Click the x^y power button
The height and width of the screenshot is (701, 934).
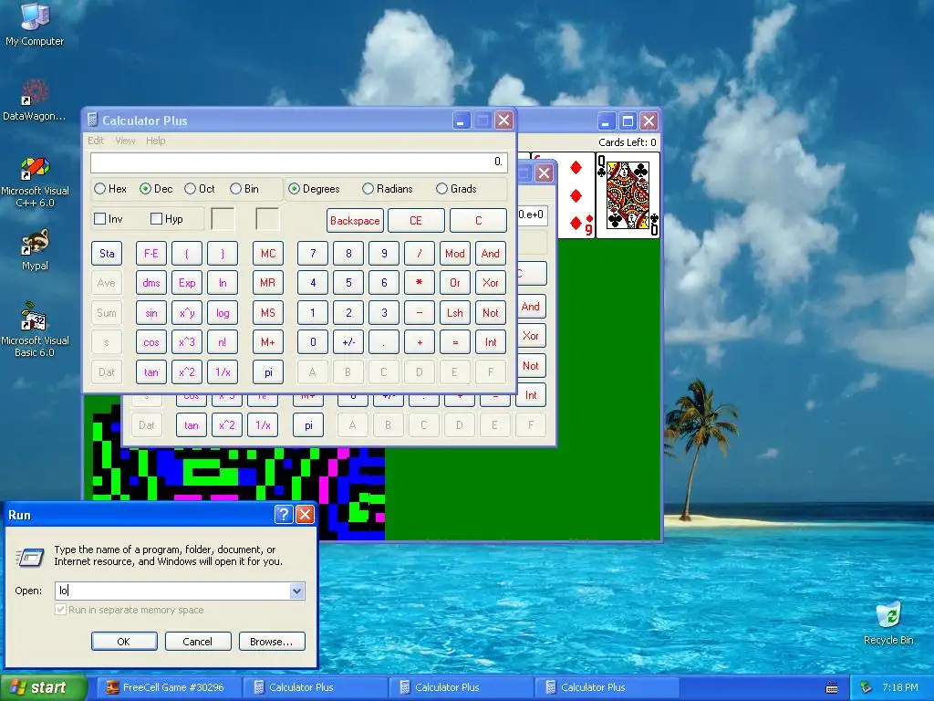tap(187, 312)
